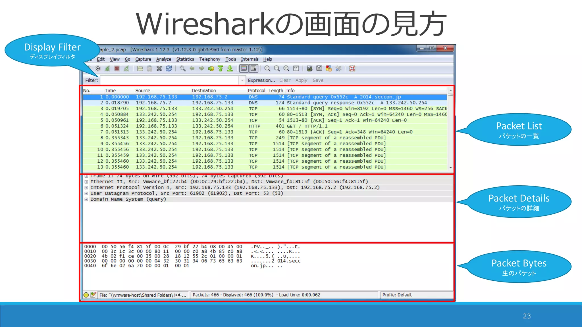
Task: Click the Profile: Default status entry
Action: pos(397,295)
